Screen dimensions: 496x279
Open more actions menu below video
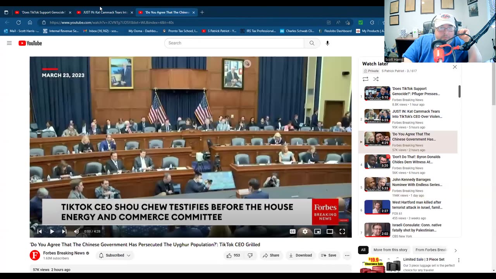pos(347,255)
